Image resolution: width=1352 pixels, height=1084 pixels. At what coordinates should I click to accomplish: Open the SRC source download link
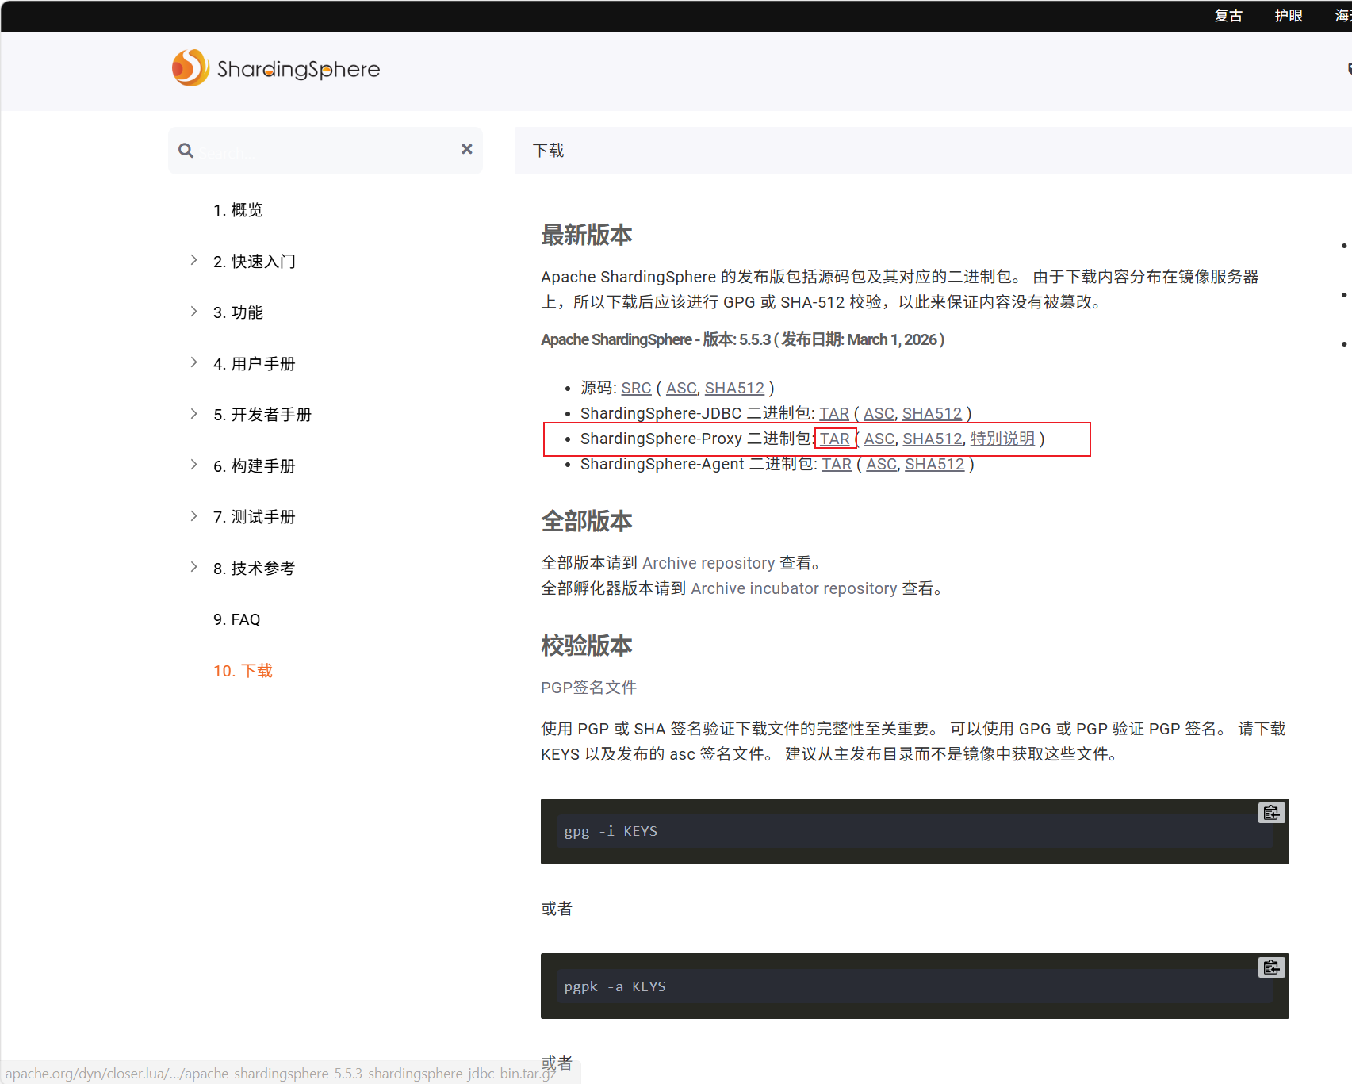[x=636, y=388]
